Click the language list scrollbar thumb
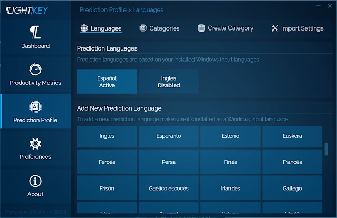 pyautogui.click(x=326, y=149)
